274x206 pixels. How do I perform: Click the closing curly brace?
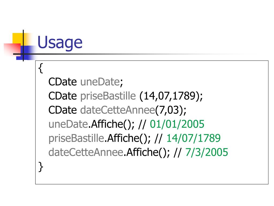(41, 167)
